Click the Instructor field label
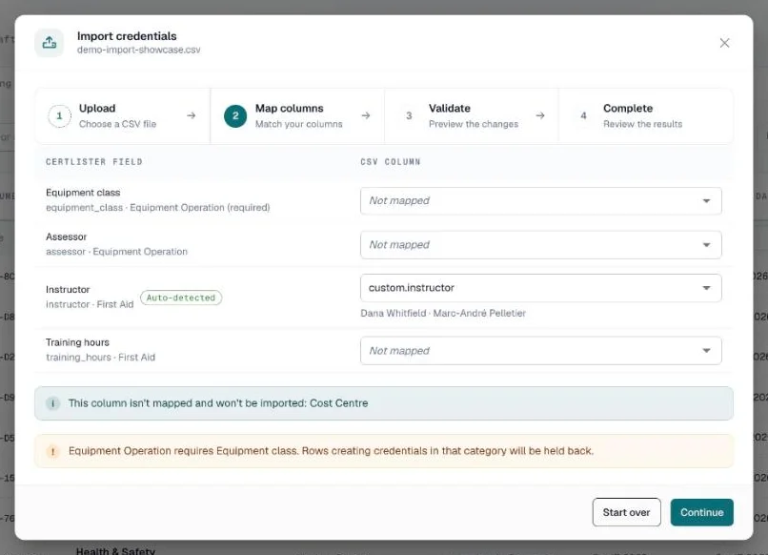 pyautogui.click(x=68, y=290)
